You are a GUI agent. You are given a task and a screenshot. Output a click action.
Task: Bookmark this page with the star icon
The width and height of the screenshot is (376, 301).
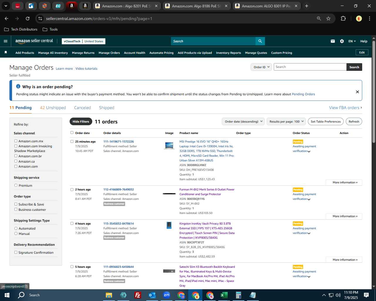[x=328, y=19]
